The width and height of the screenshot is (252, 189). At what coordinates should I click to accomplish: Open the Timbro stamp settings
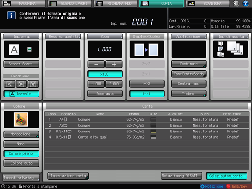click(x=189, y=94)
